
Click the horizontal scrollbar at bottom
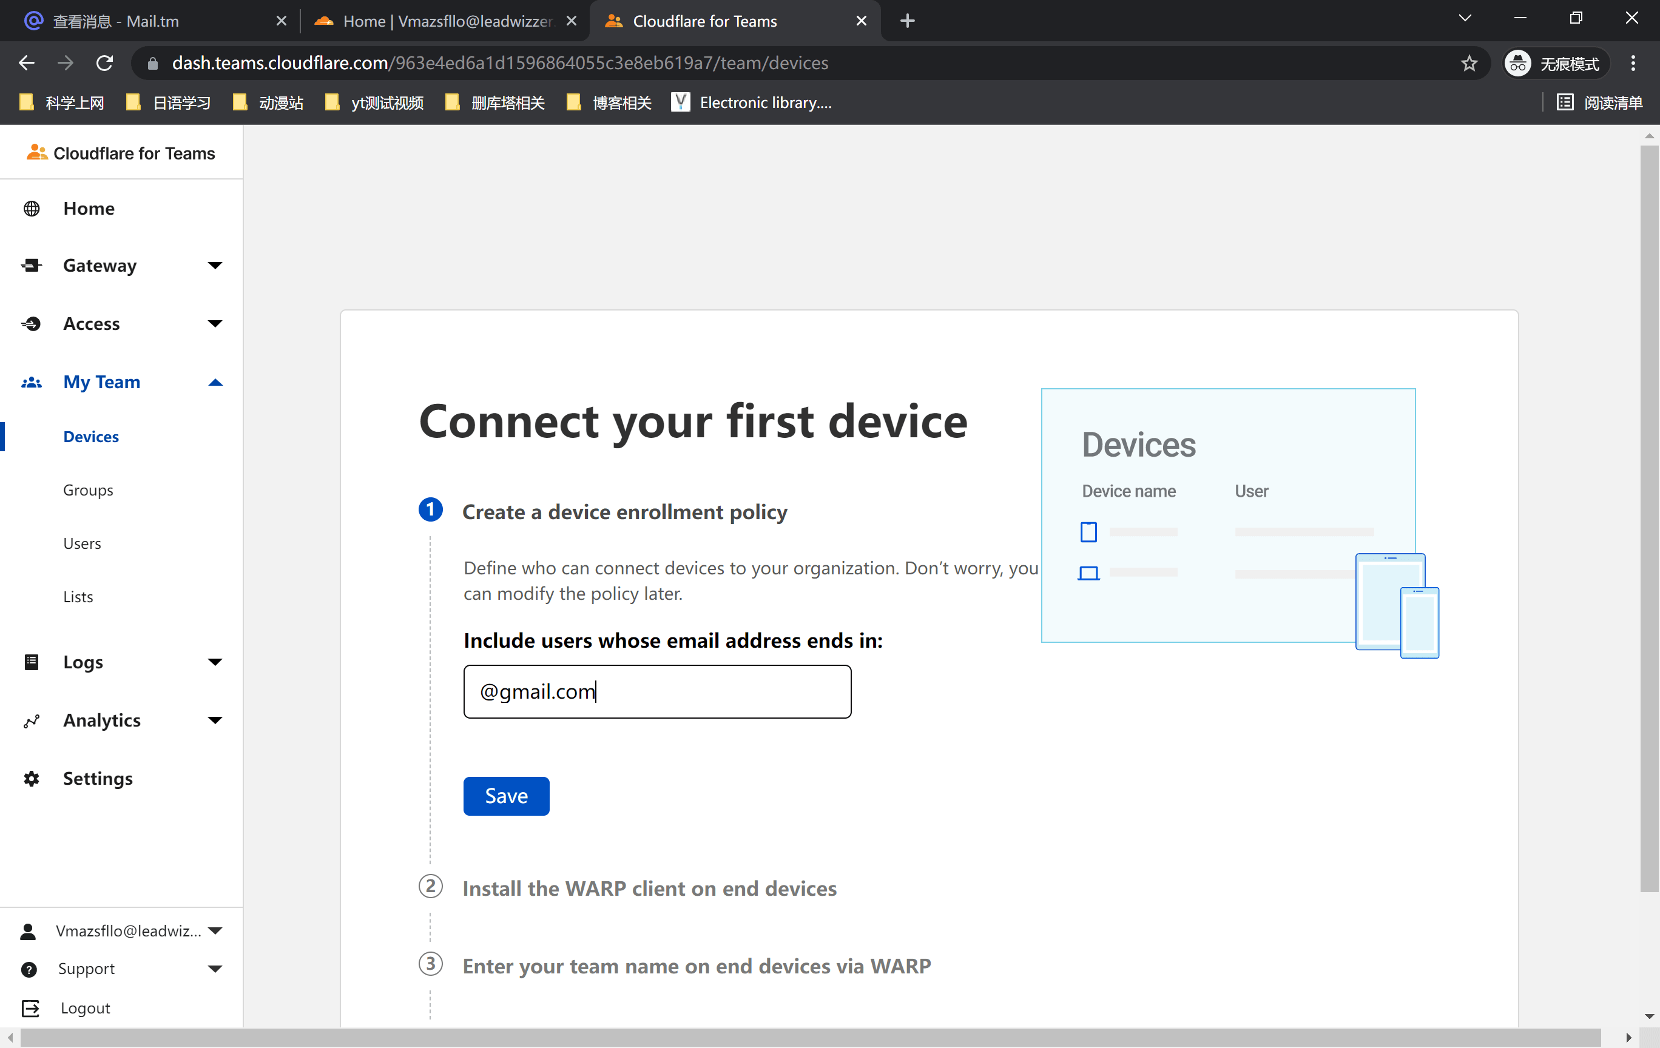(810, 1037)
